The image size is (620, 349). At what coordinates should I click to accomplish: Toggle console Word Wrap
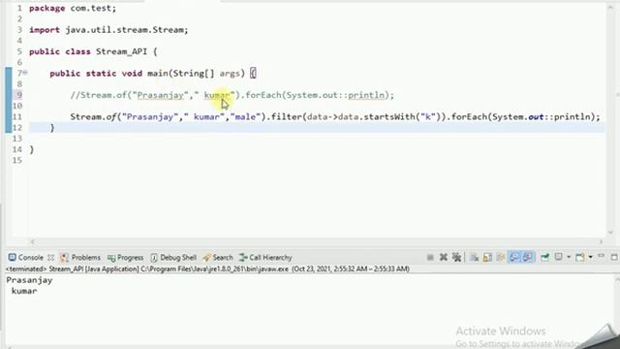pyautogui.click(x=501, y=258)
